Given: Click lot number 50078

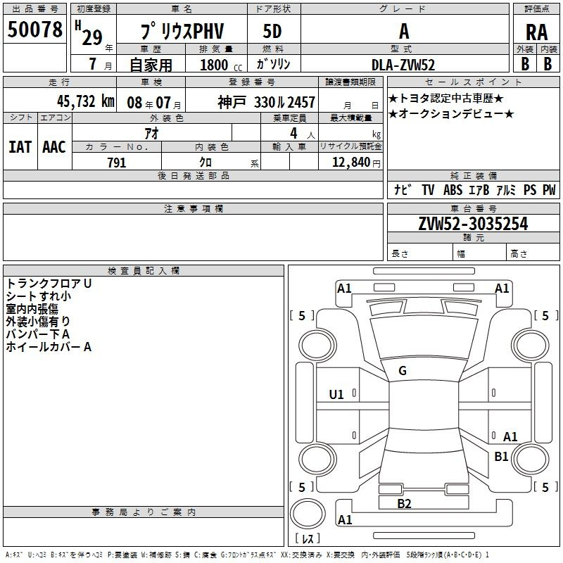Looking at the screenshot, I should point(34,30).
